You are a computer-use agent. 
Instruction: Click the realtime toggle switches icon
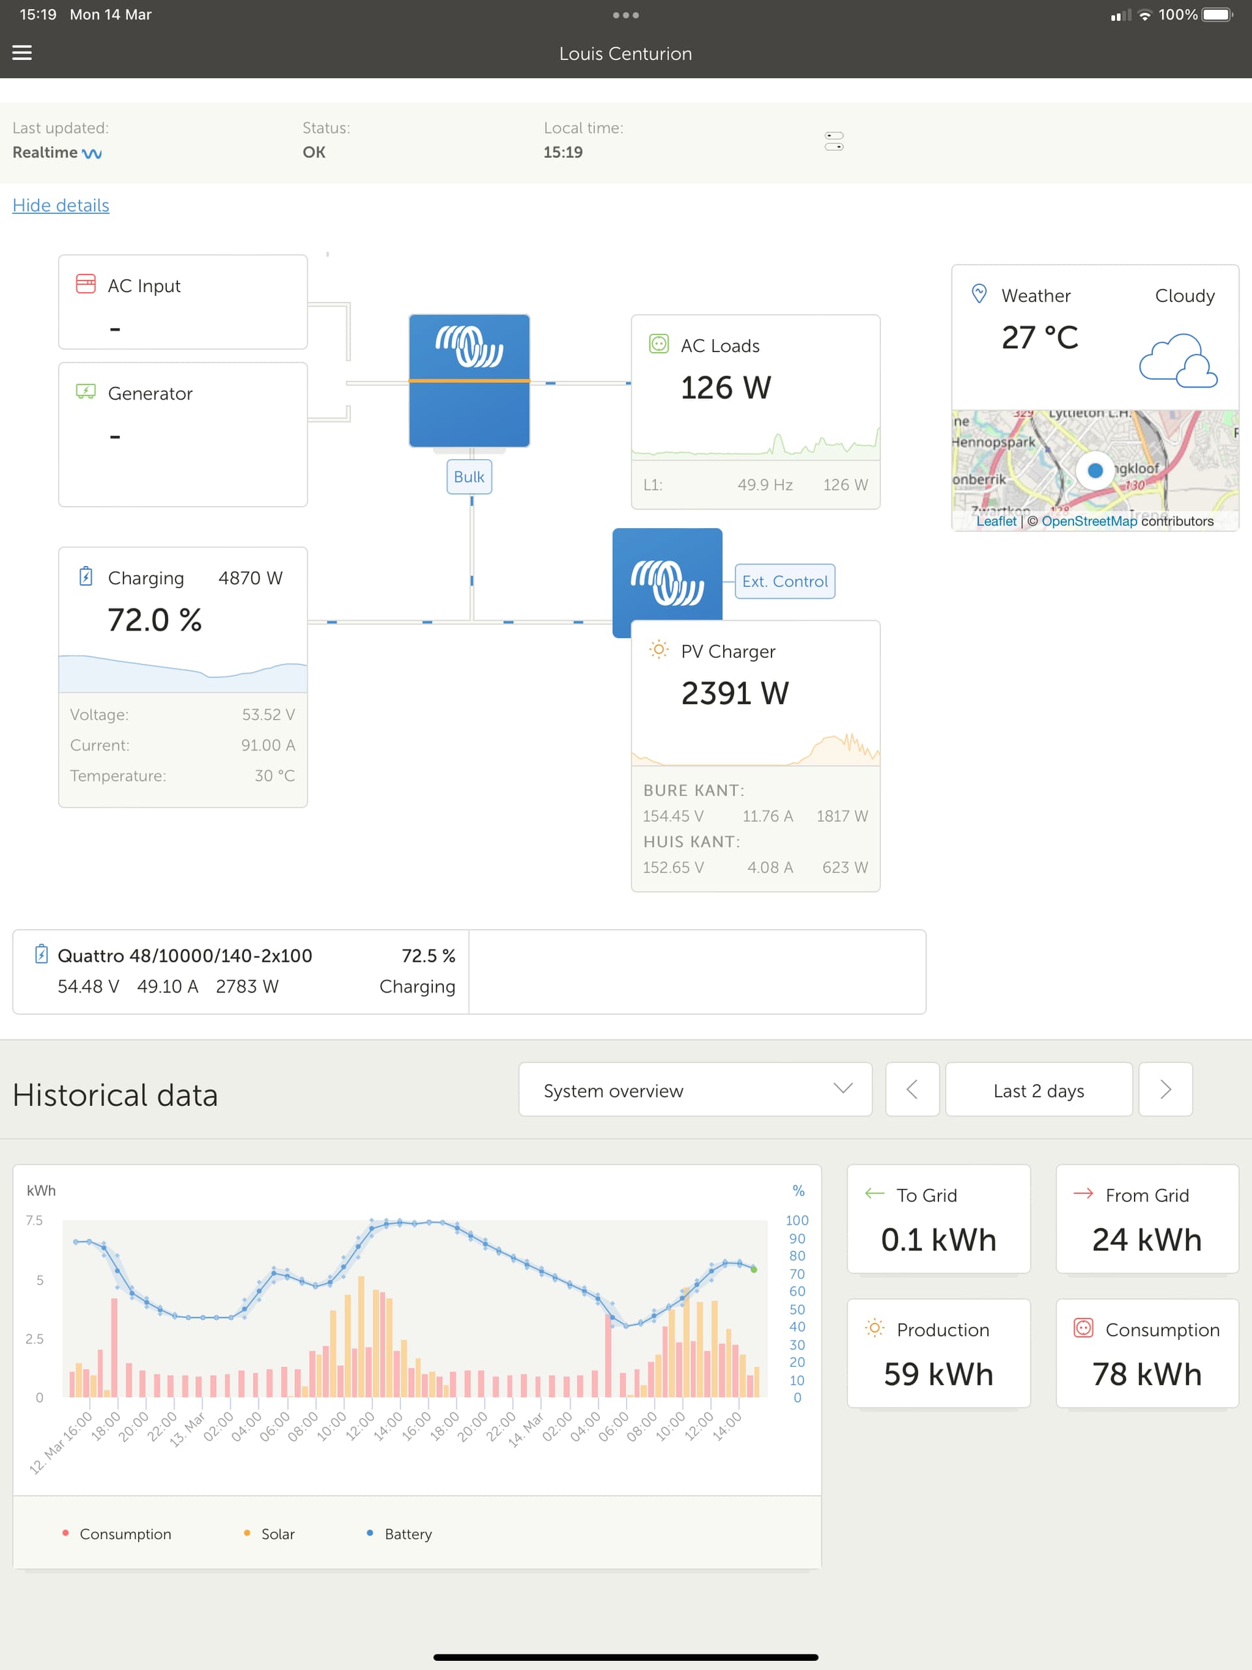[833, 142]
